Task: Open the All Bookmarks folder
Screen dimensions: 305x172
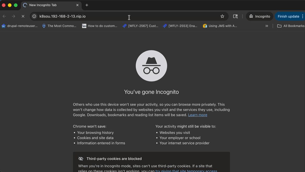Action: pos(291,26)
